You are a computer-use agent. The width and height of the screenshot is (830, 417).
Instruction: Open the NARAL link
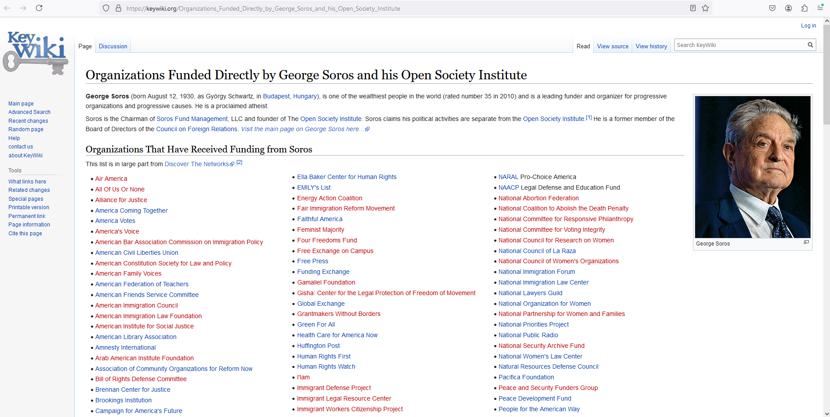[508, 177]
